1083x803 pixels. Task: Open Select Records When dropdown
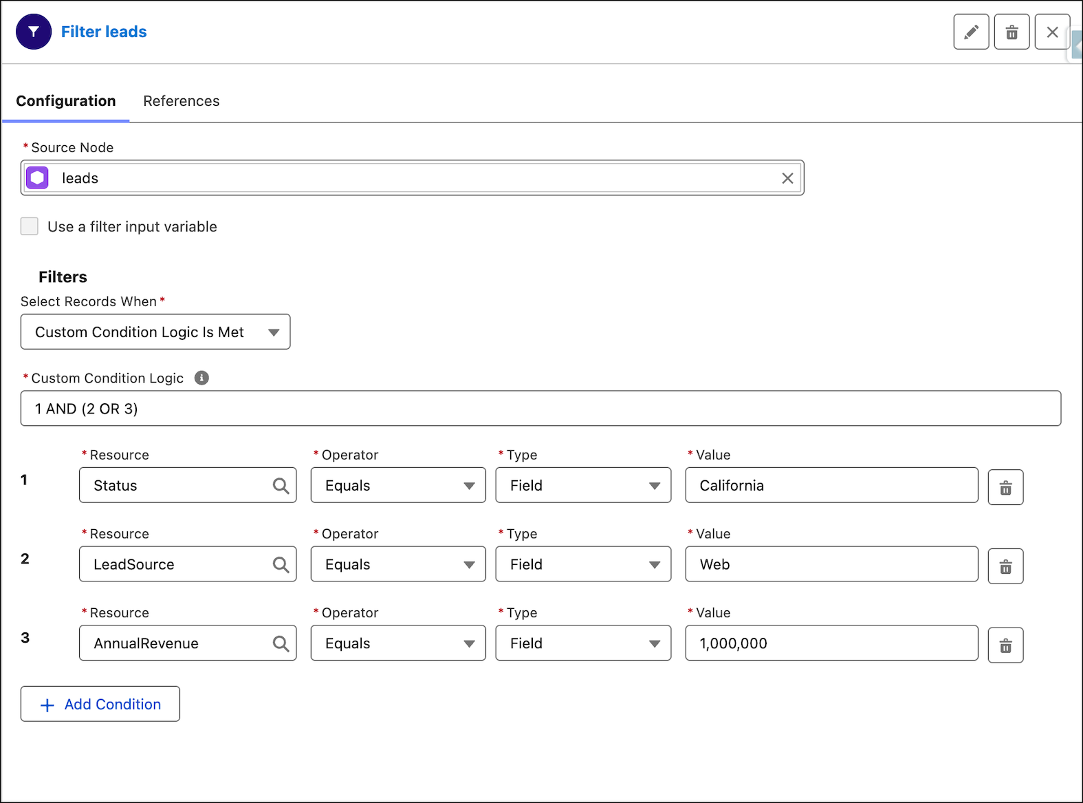[155, 332]
